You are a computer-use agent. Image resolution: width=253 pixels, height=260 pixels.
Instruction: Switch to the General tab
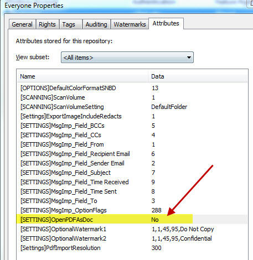22,24
